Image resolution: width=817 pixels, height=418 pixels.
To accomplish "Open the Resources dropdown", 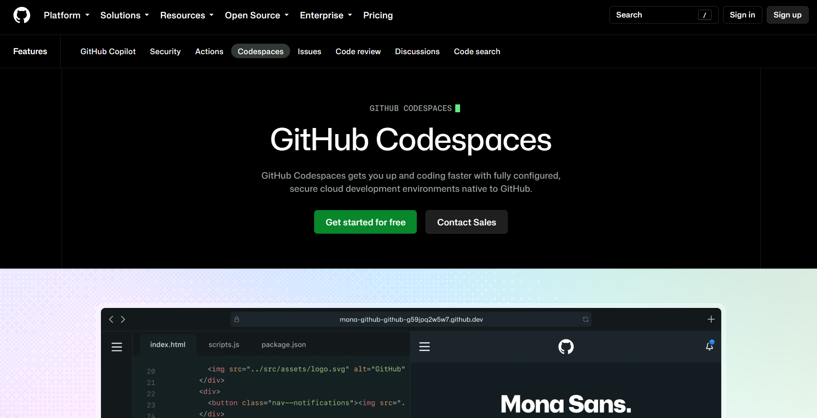I will tap(187, 15).
